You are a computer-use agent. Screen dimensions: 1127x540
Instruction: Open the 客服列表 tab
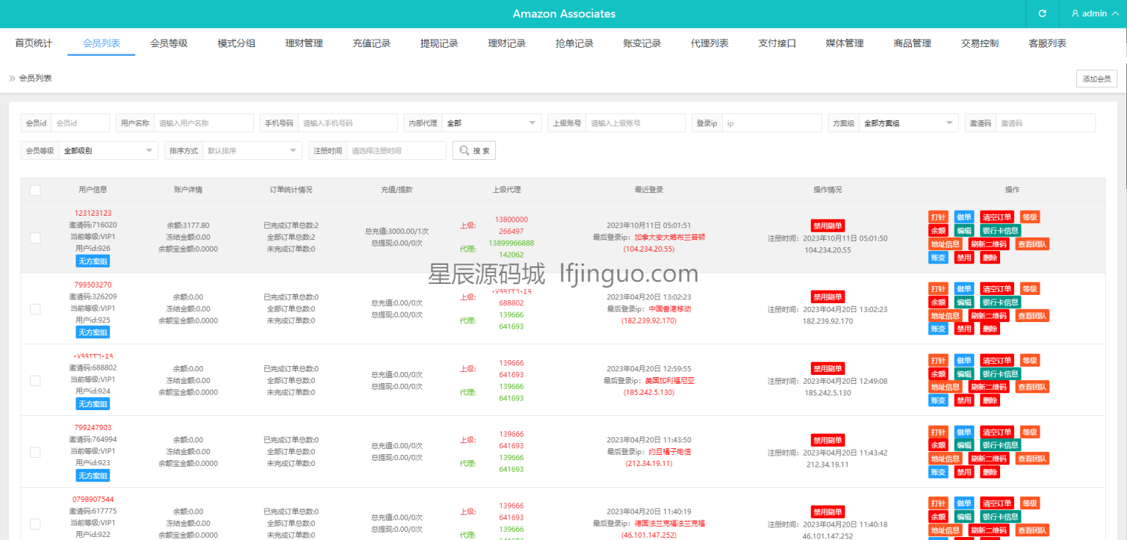point(1048,43)
